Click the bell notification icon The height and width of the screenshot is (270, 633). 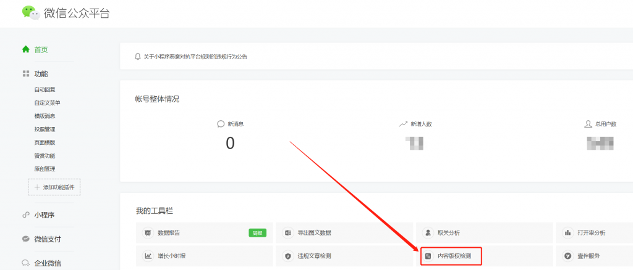point(138,57)
